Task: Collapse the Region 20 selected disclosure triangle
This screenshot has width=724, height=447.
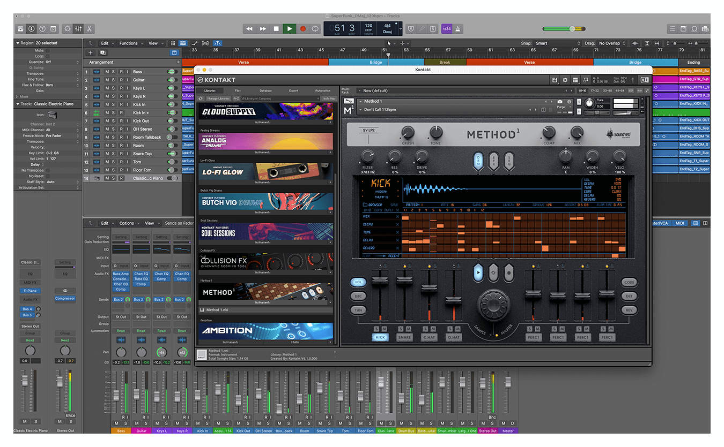Action: coord(17,43)
